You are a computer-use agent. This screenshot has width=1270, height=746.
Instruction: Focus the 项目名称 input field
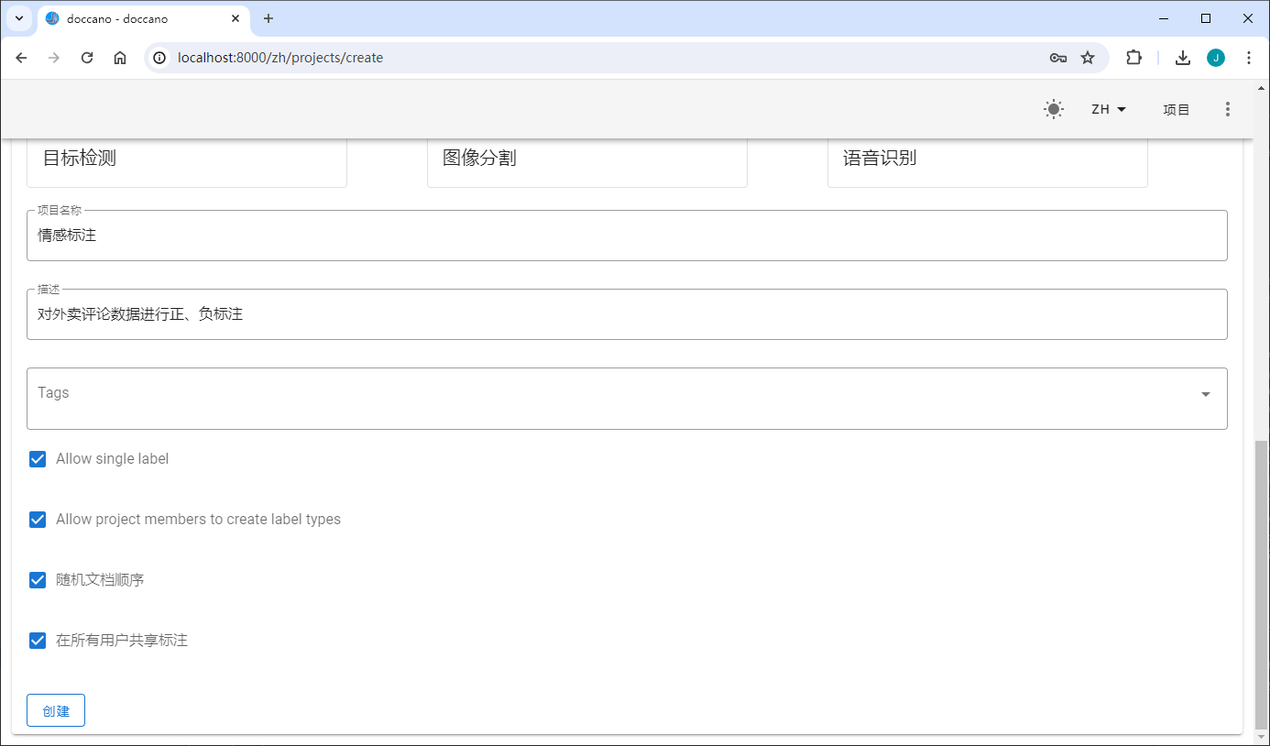[x=627, y=236]
